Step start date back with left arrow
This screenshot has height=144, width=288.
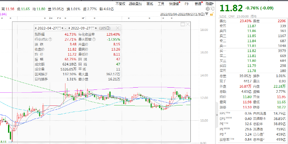(35, 28)
